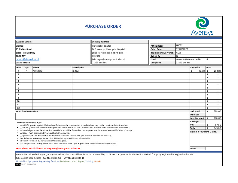Select the julie.sagar@avensysmedical.co.uk delivery email
238x183 pixels.
(108, 59)
